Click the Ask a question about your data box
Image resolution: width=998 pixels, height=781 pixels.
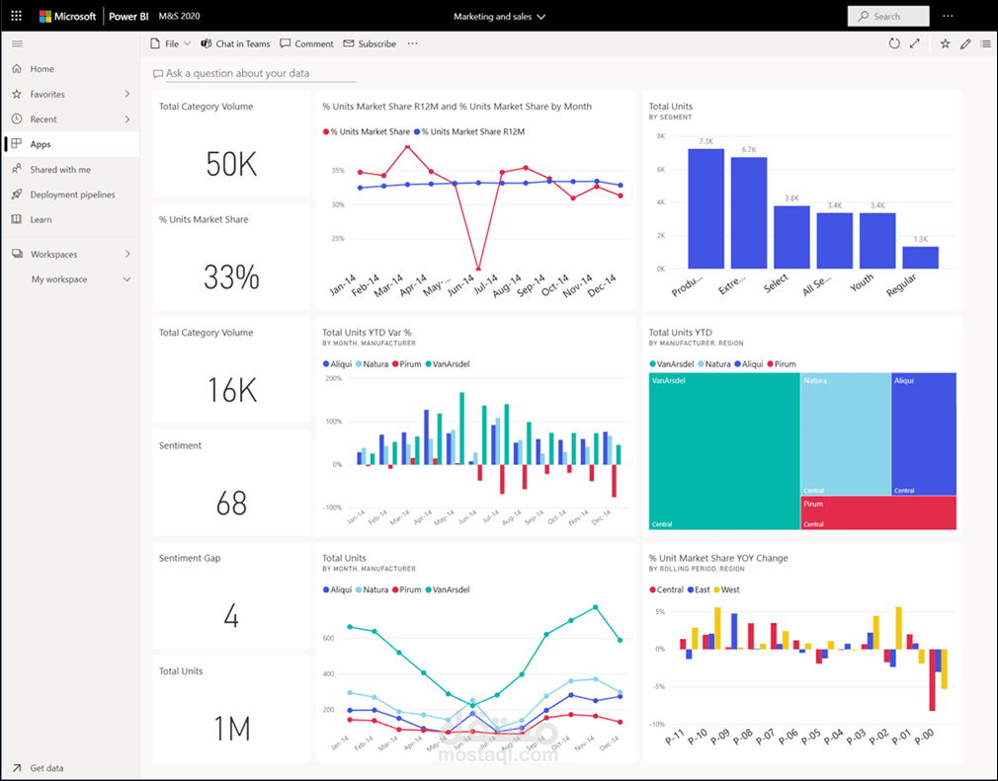(252, 73)
